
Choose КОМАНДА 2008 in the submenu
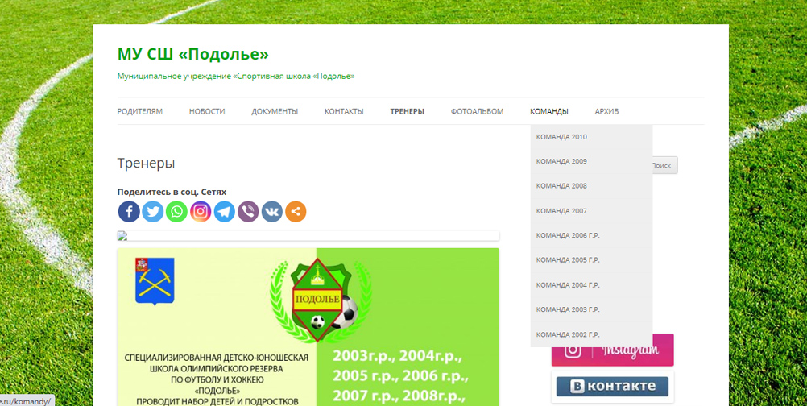(x=561, y=186)
